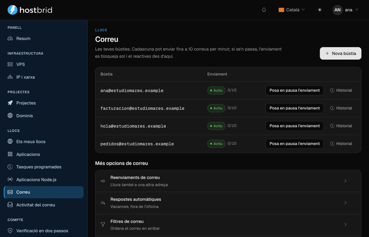This screenshot has width=369, height=237.
Task: Click the Actiu badge for ana@estudiomares.example
Action: [216, 90]
